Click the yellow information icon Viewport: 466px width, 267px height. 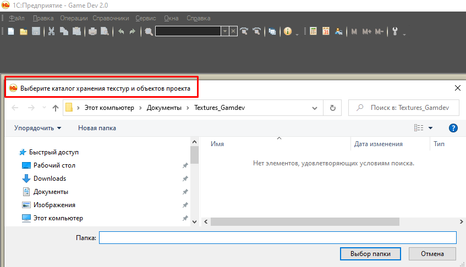[x=288, y=31]
